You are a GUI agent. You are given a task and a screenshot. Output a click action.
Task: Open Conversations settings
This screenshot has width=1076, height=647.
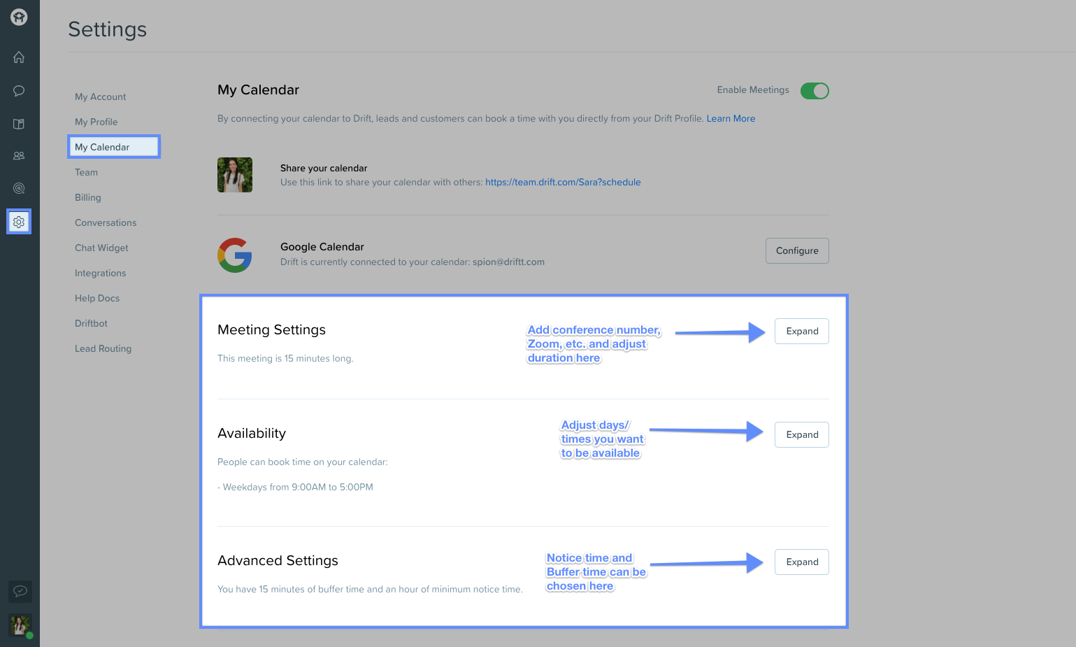[x=106, y=223]
